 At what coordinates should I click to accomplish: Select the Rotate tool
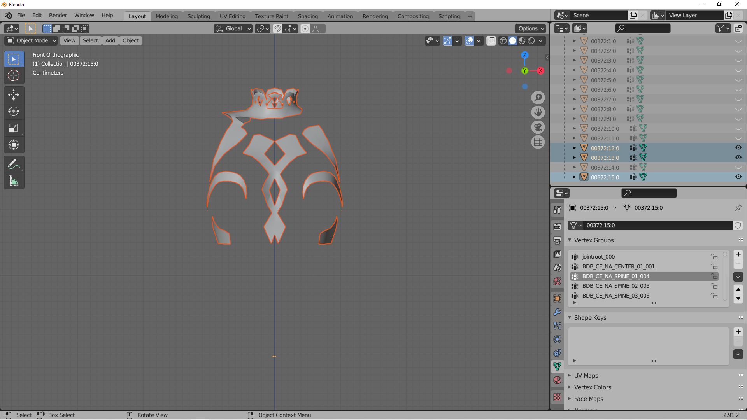pyautogui.click(x=14, y=112)
